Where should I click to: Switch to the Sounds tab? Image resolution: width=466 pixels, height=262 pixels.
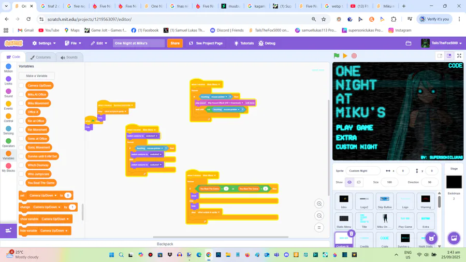(69, 57)
